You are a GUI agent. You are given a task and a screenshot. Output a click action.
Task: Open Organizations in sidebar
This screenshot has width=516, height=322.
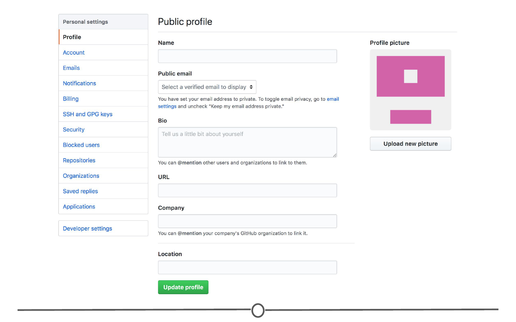click(x=81, y=176)
